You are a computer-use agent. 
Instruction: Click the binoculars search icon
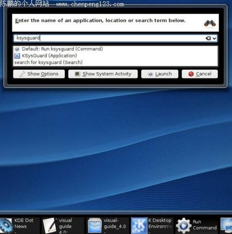(210, 23)
